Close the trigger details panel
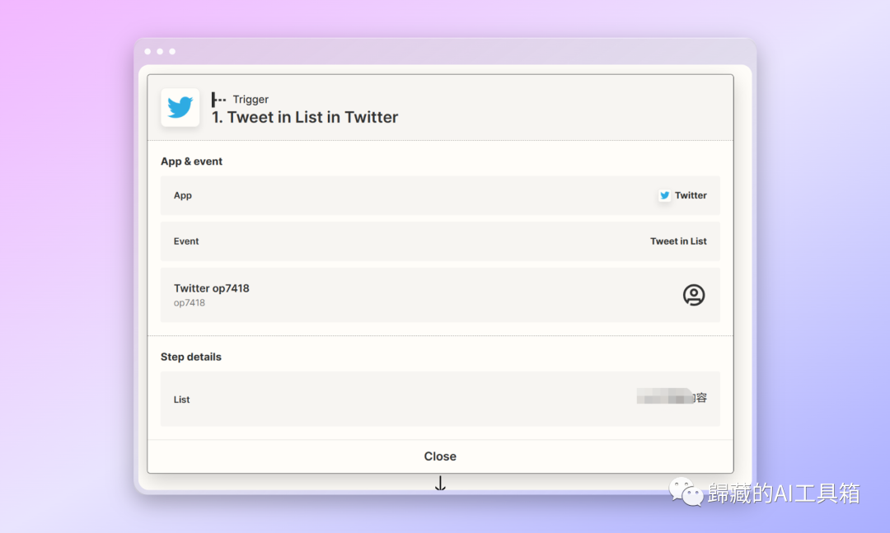Image resolution: width=890 pixels, height=533 pixels. [x=440, y=456]
